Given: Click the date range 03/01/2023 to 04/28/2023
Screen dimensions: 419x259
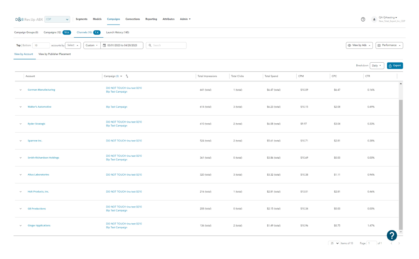Looking at the screenshot, I should pyautogui.click(x=122, y=45).
